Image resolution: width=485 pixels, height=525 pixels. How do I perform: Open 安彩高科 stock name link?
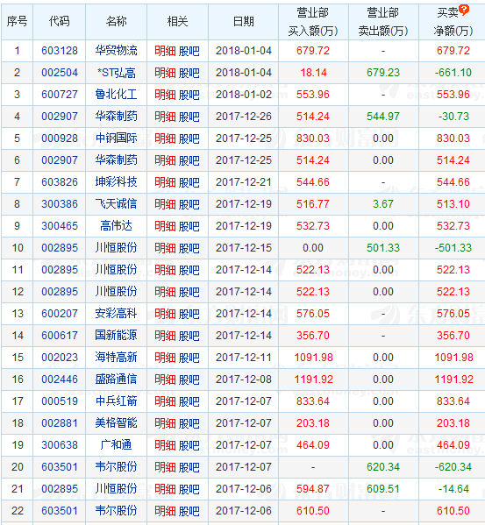(x=116, y=314)
